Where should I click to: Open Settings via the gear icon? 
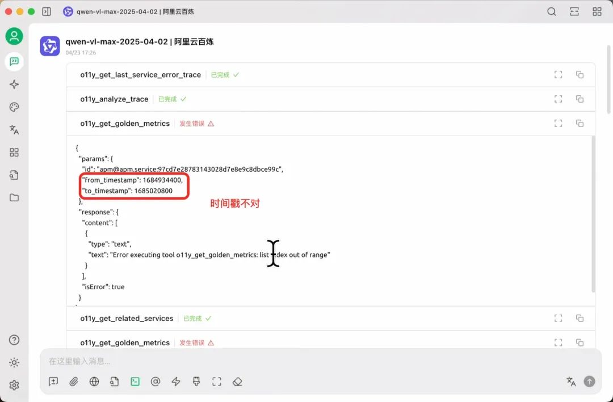(14, 385)
